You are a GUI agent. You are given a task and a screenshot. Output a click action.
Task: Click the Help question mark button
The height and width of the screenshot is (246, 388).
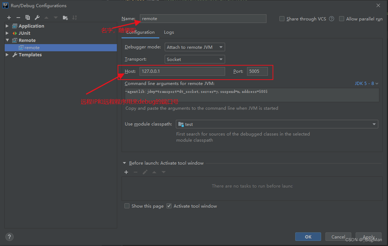click(10, 237)
